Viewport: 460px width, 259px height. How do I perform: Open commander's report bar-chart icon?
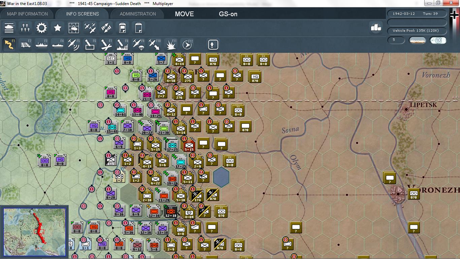coord(375,28)
